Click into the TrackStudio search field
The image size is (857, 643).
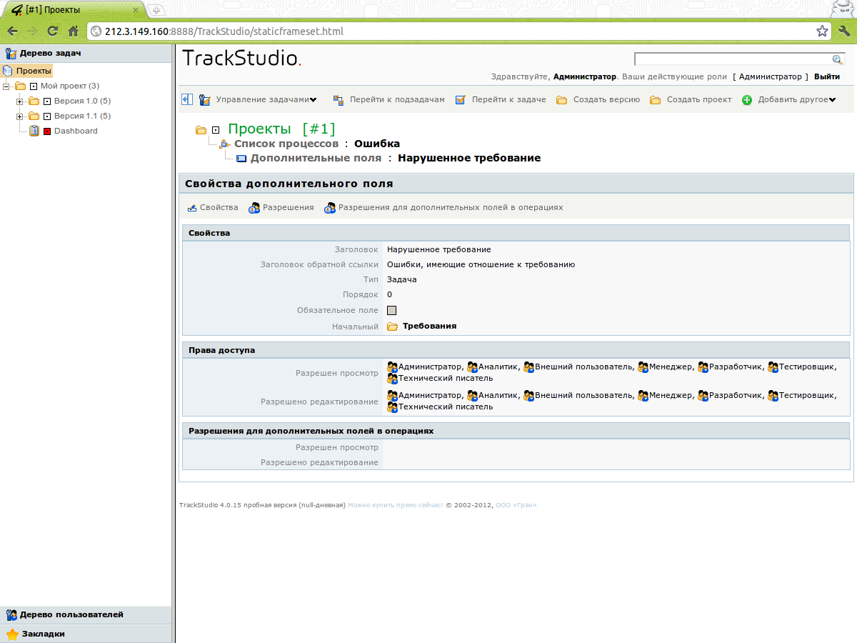coord(733,59)
